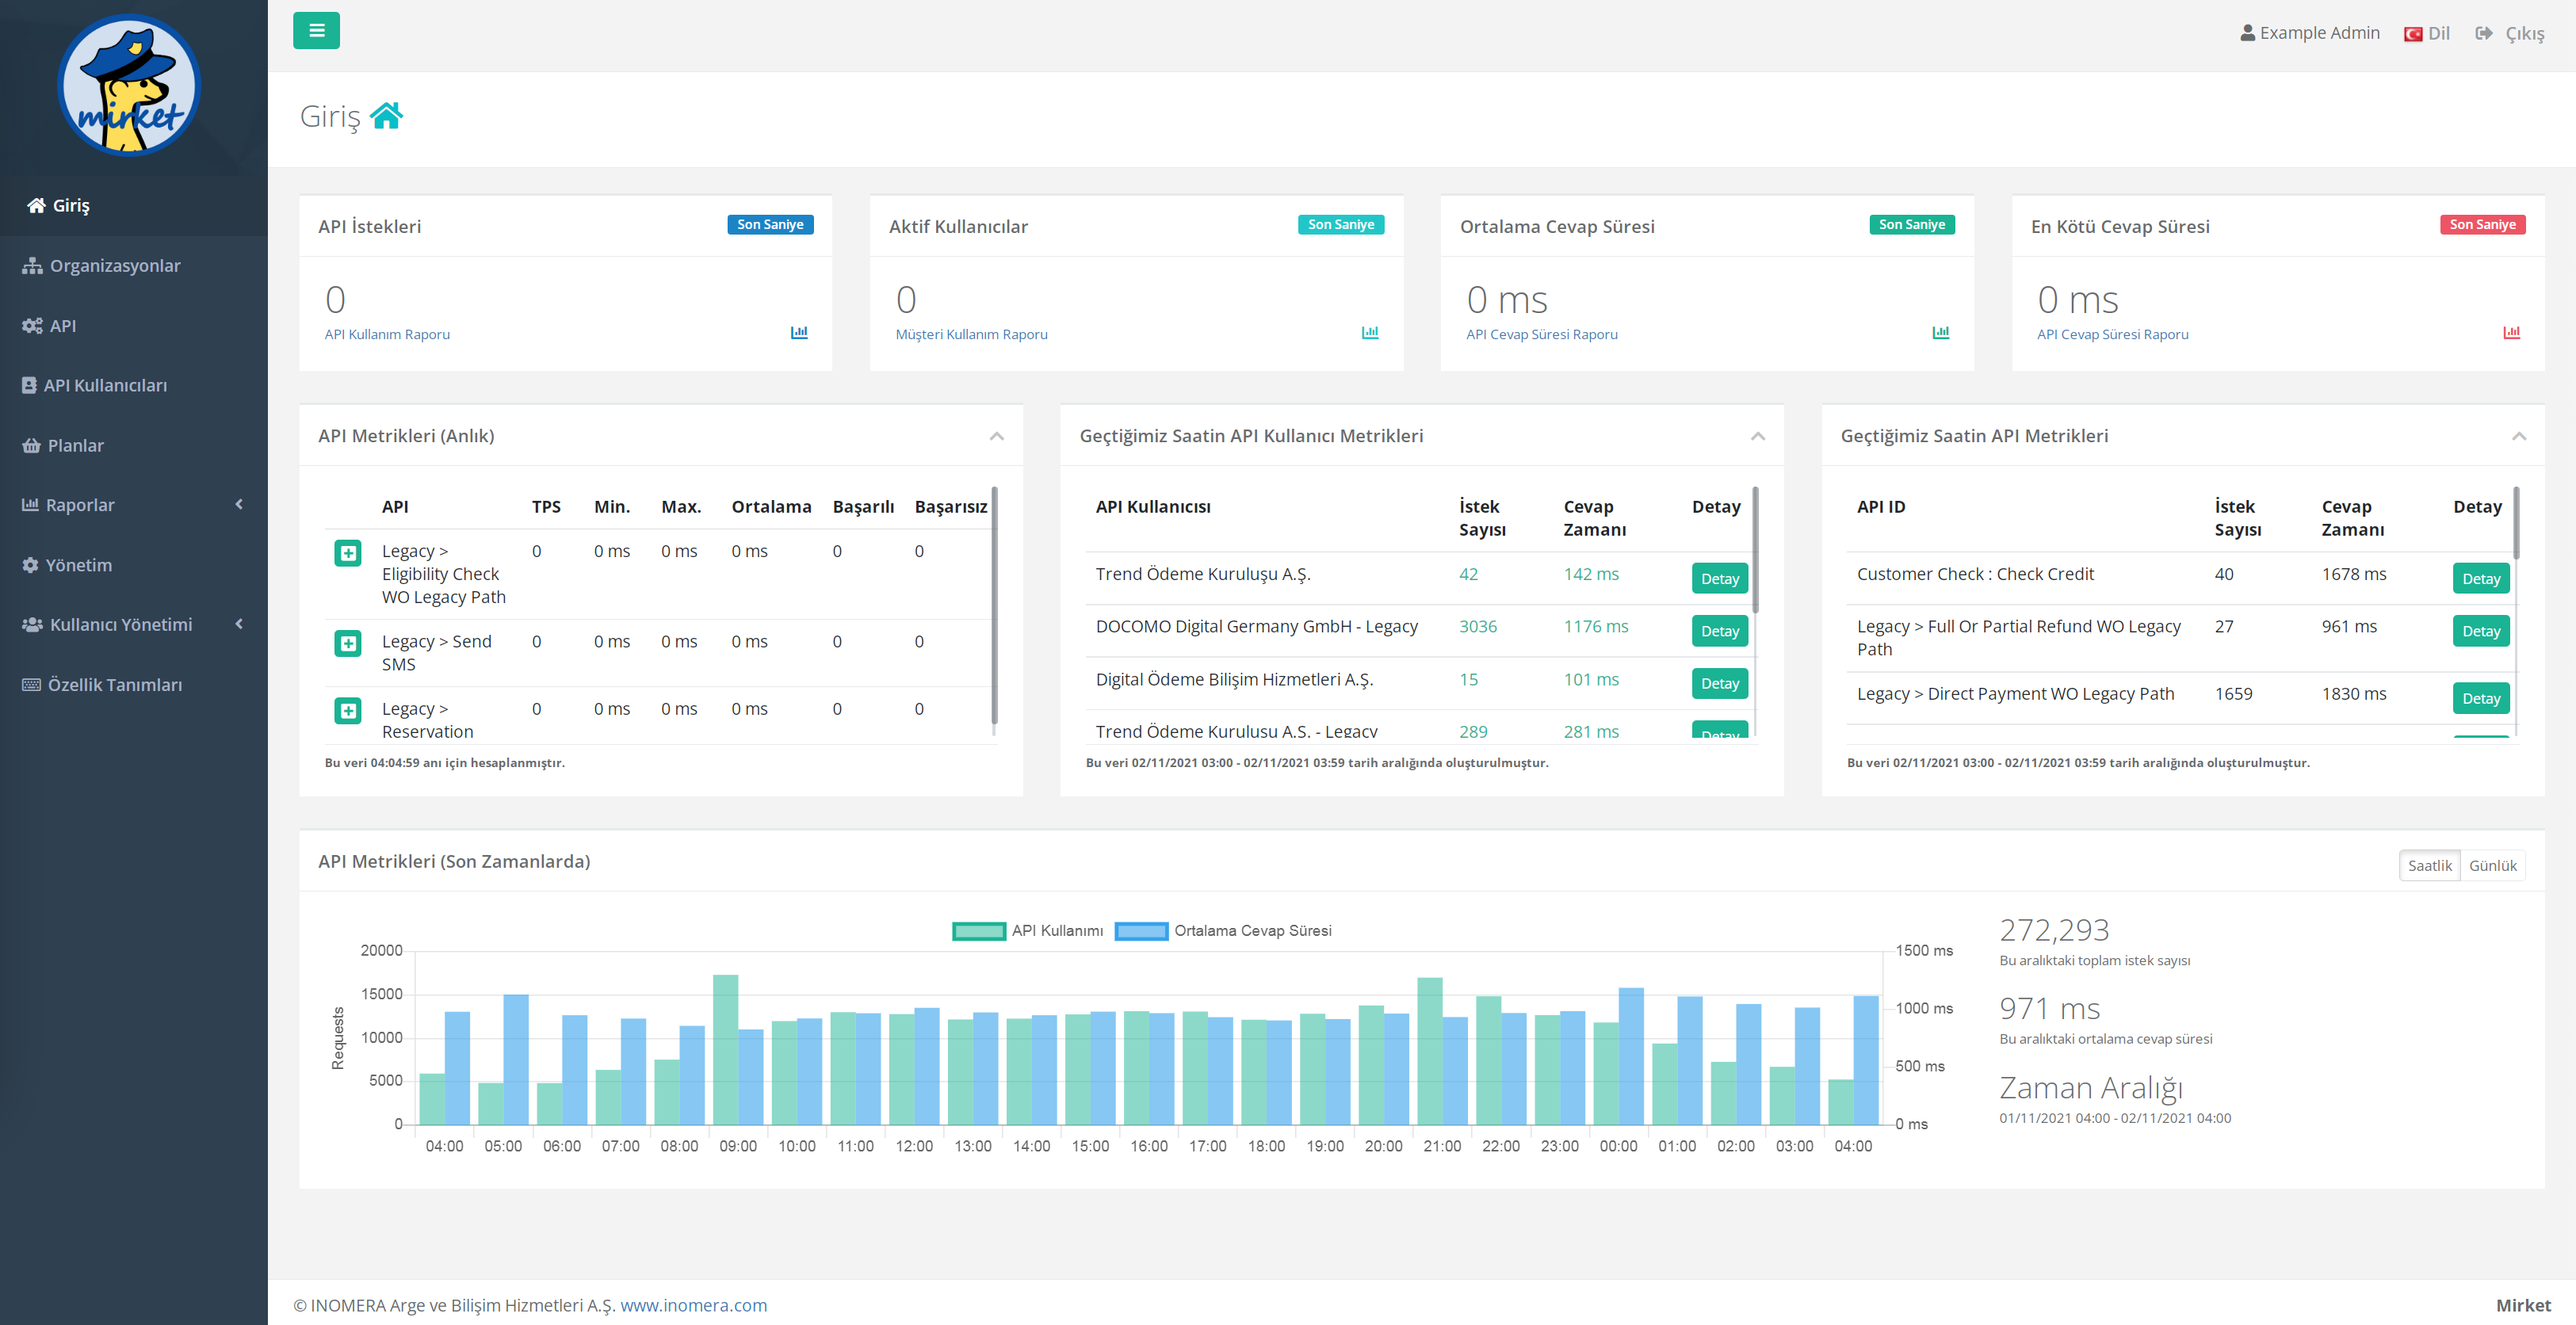
Task: Toggle API Kullanımı series in the chart legend
Action: click(1028, 930)
